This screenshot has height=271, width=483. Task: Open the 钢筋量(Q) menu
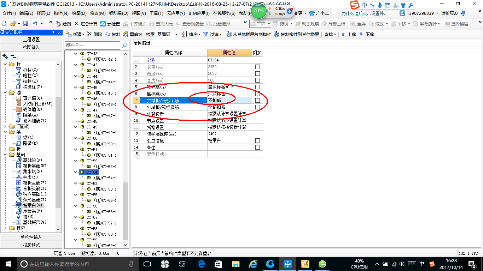coord(118,13)
